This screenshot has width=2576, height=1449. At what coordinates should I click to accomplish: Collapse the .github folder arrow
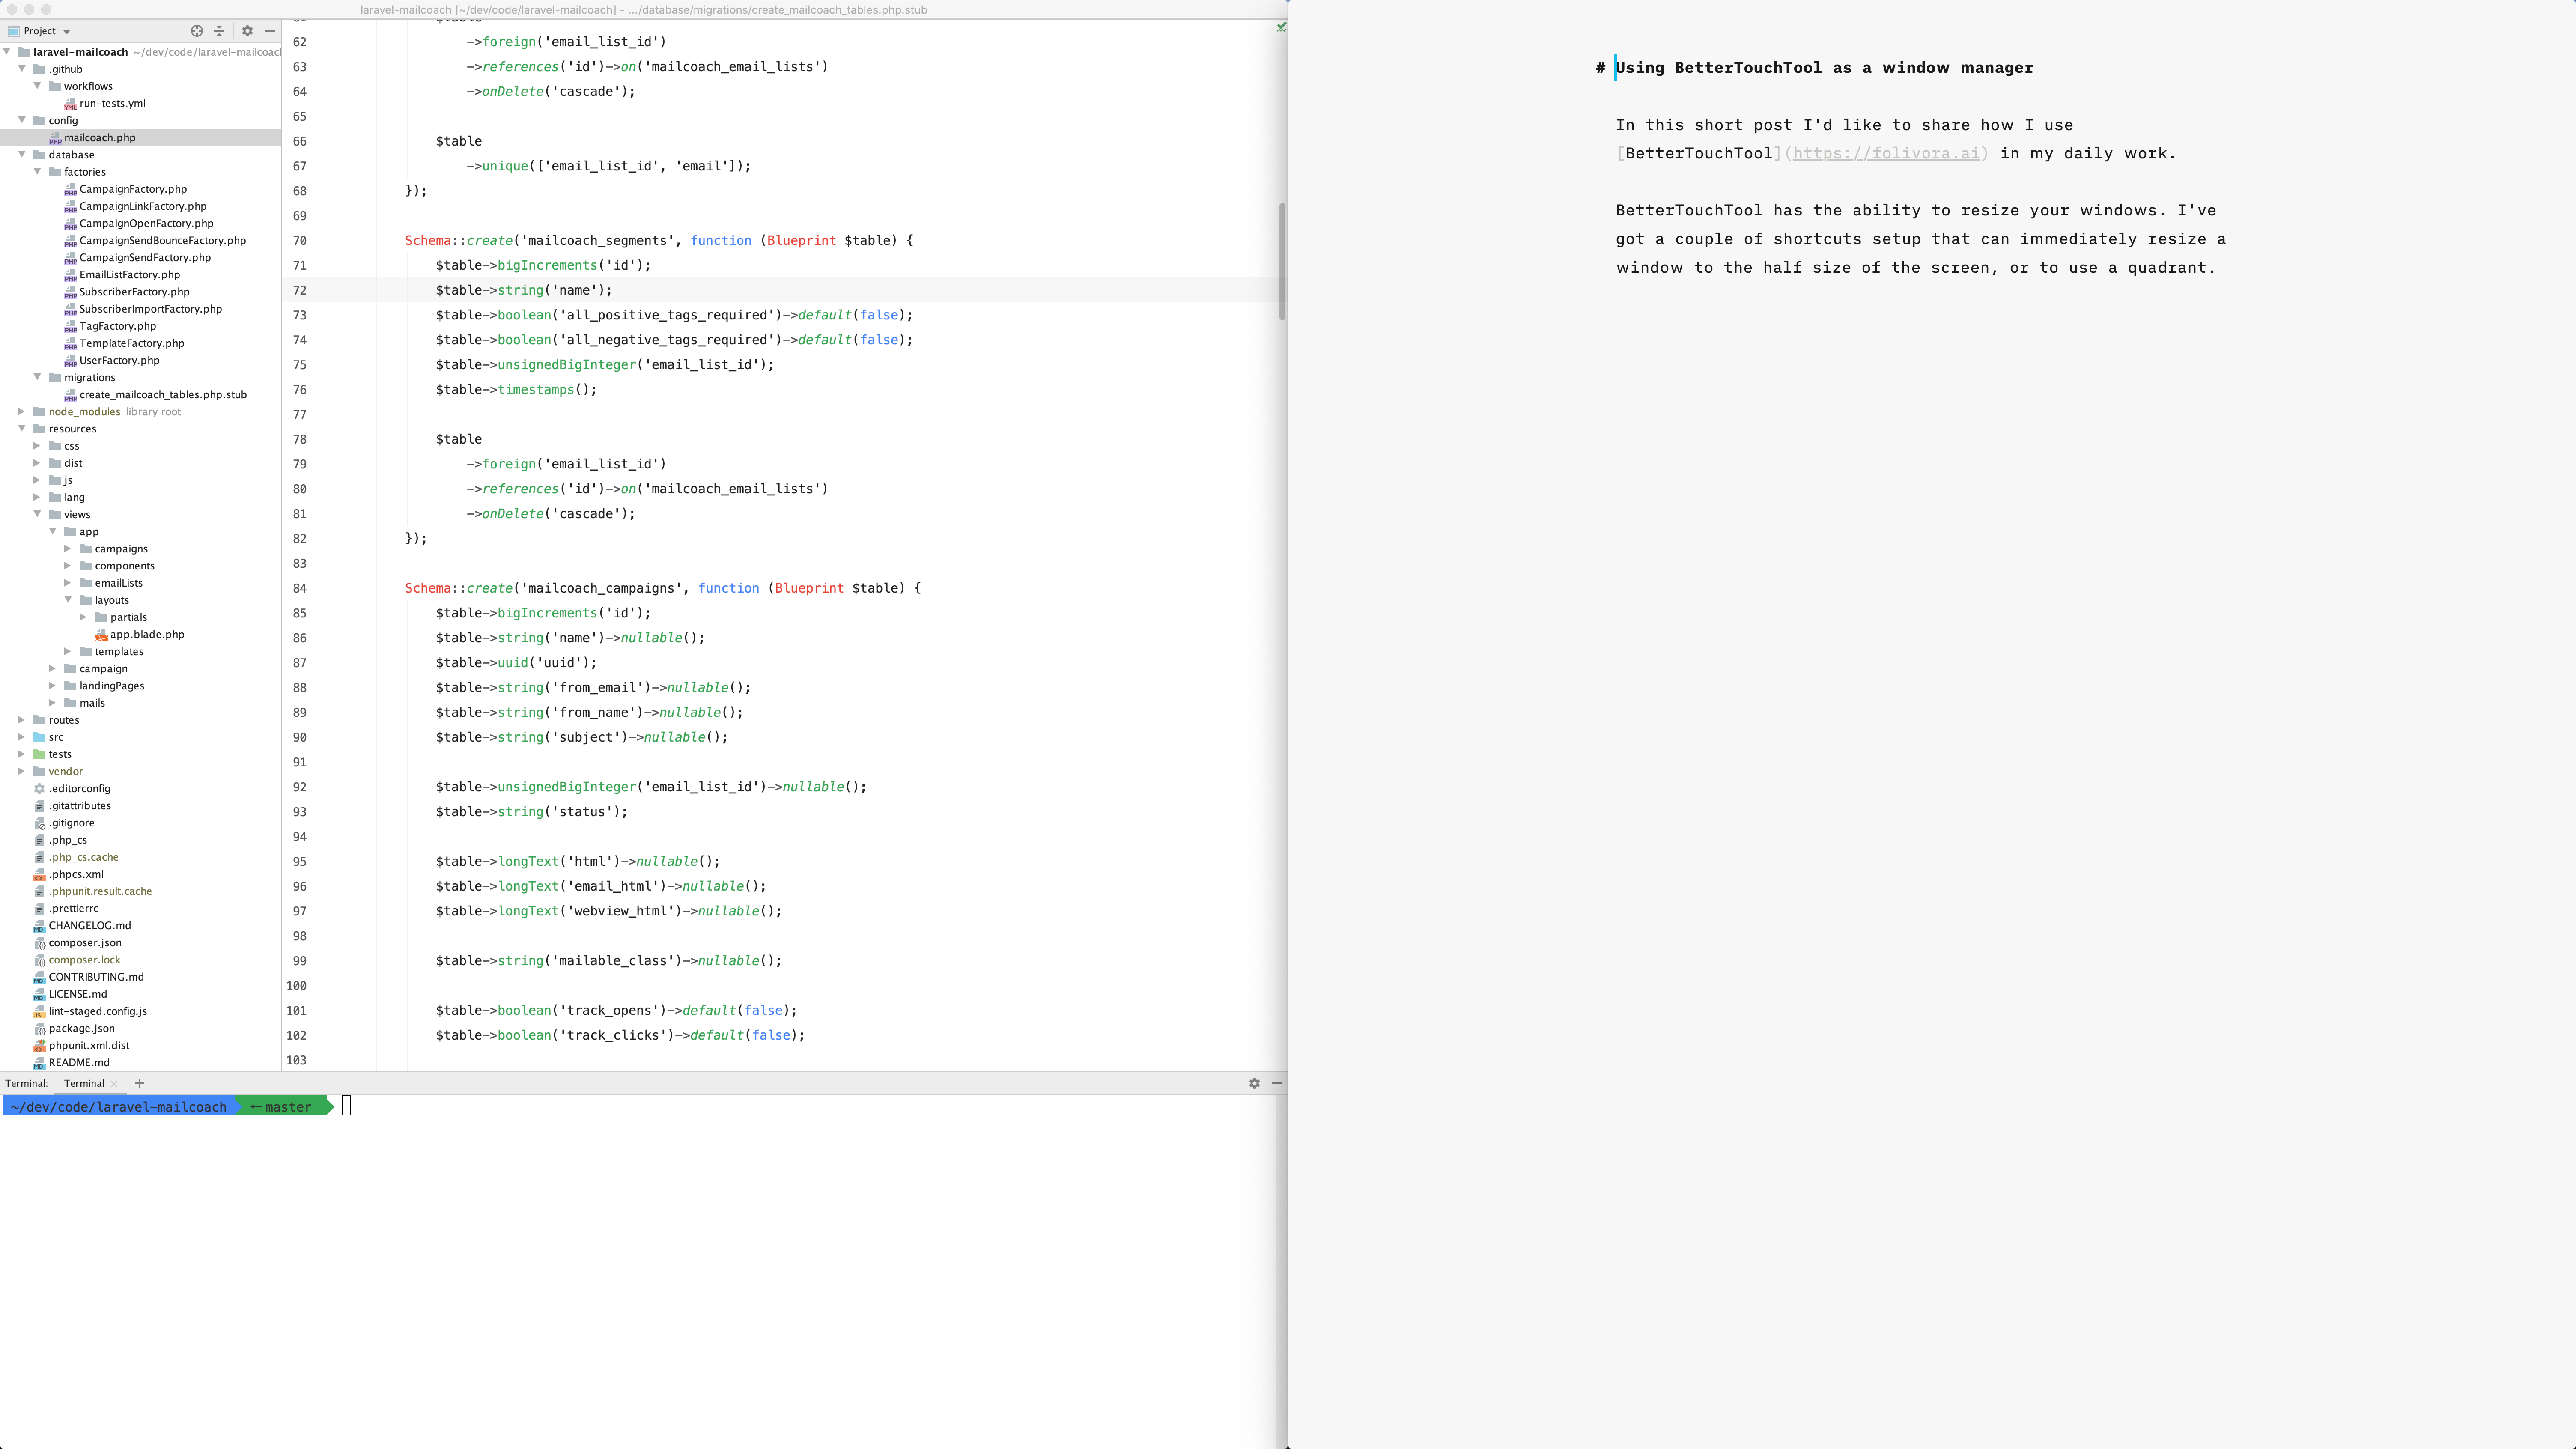pyautogui.click(x=22, y=69)
